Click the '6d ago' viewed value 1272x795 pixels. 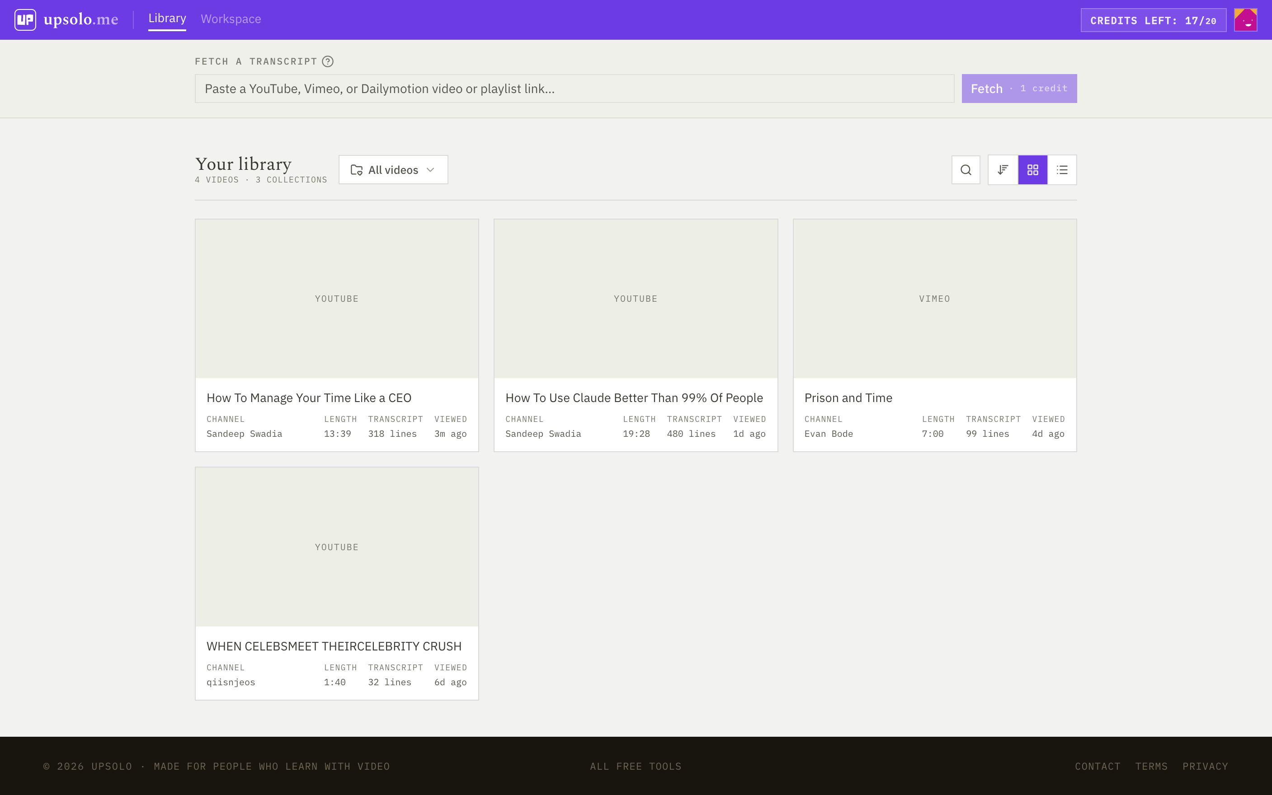[x=450, y=682]
